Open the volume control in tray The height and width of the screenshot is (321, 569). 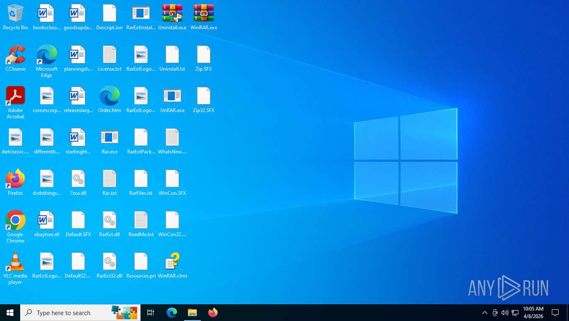[x=505, y=313]
